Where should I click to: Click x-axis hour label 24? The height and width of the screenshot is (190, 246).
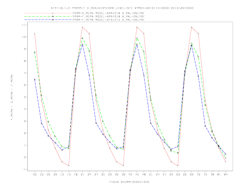(89, 174)
